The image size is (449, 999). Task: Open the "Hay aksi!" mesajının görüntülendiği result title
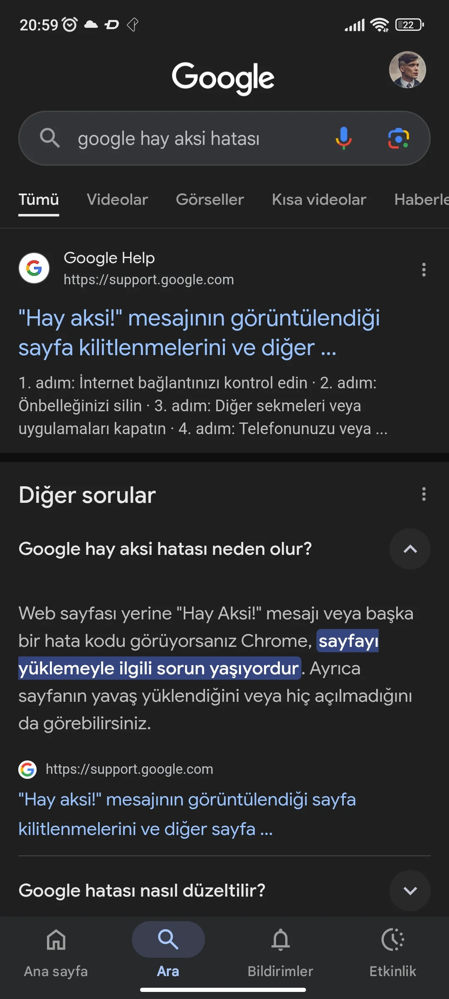click(x=199, y=333)
